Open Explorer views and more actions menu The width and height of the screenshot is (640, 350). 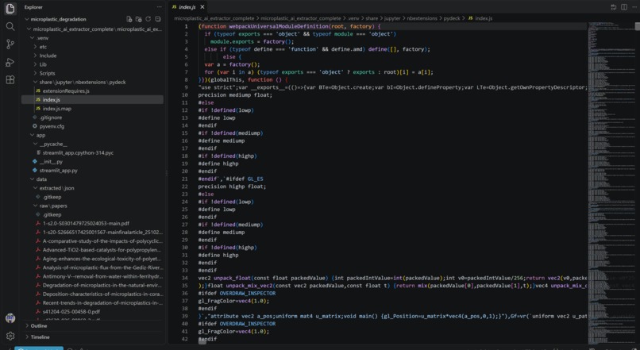(159, 7)
